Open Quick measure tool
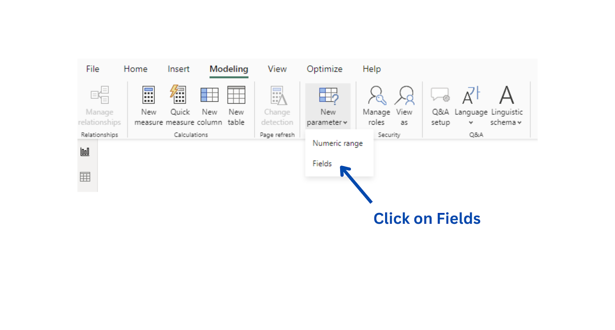This screenshot has width=615, height=330. [x=180, y=106]
